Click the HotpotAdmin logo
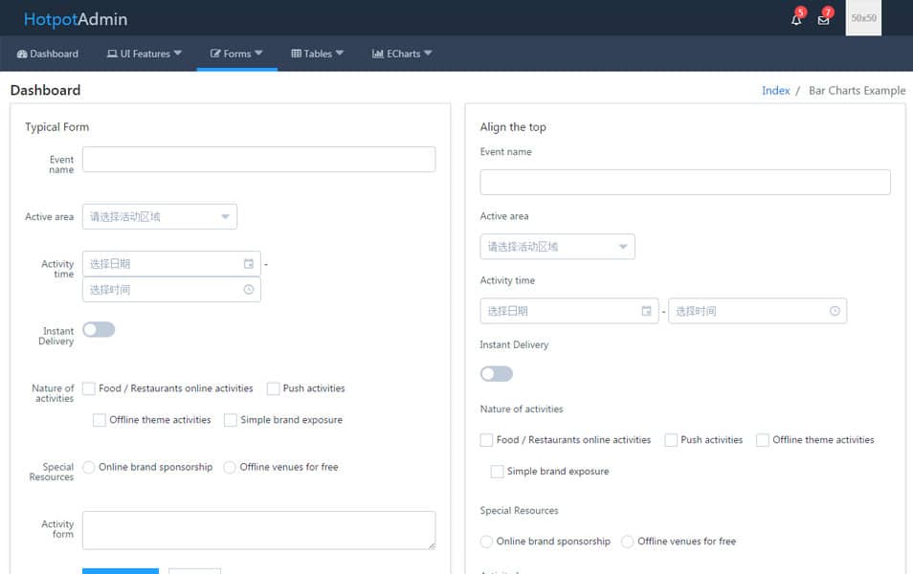The height and width of the screenshot is (574, 913). tap(75, 19)
